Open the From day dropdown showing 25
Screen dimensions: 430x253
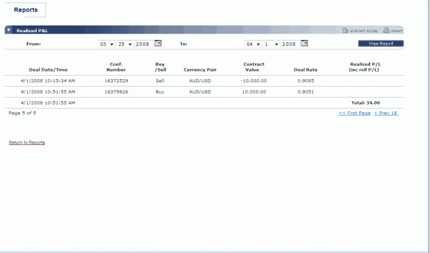click(125, 44)
